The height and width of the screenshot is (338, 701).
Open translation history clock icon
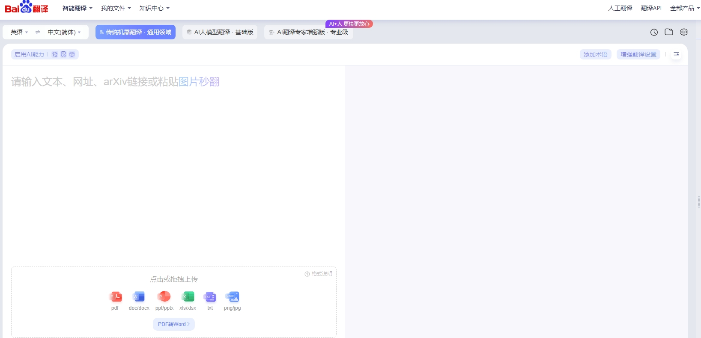[654, 32]
